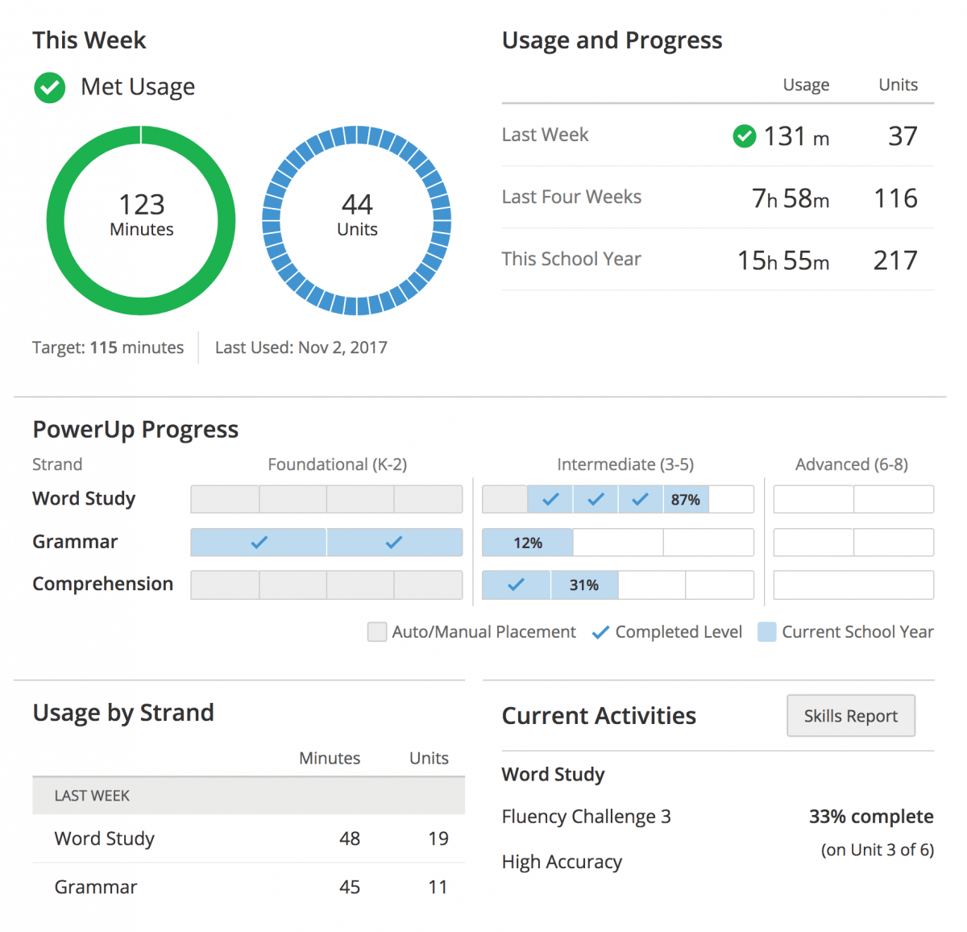Open the Skills Report
967x932 pixels.
point(850,716)
